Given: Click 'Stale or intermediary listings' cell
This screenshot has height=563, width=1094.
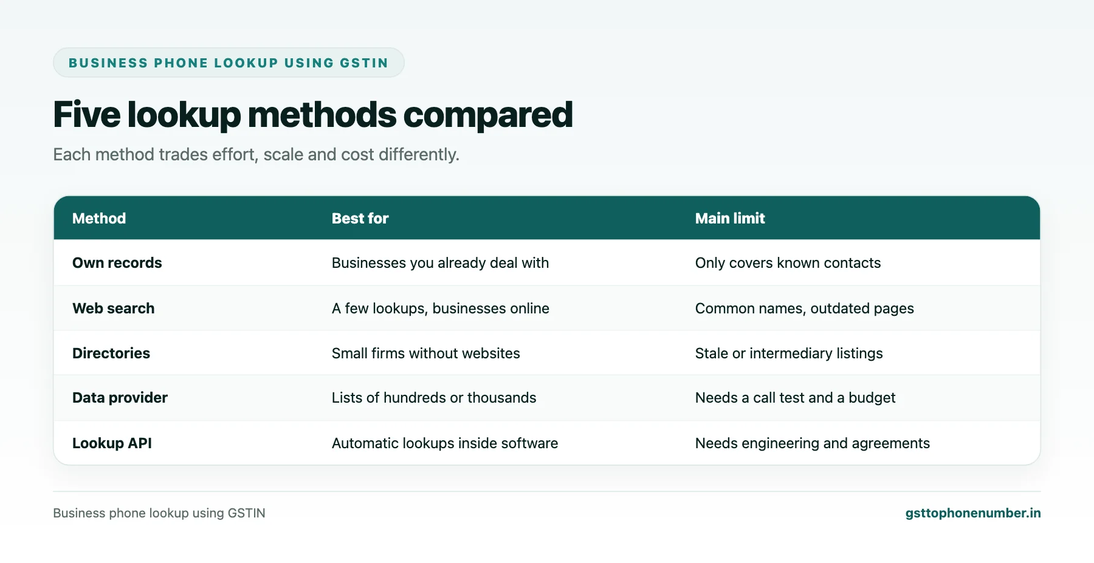Looking at the screenshot, I should click(x=789, y=353).
